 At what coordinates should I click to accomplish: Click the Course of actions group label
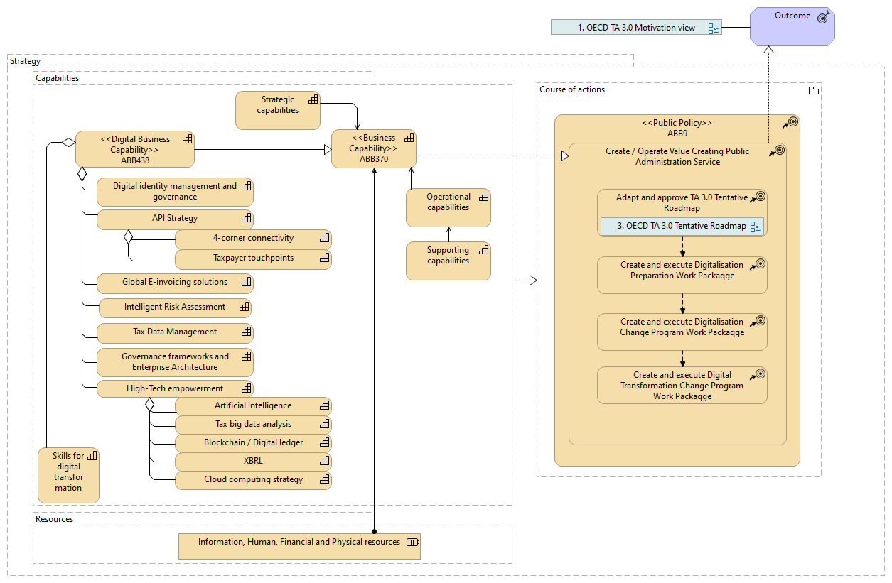[x=572, y=89]
